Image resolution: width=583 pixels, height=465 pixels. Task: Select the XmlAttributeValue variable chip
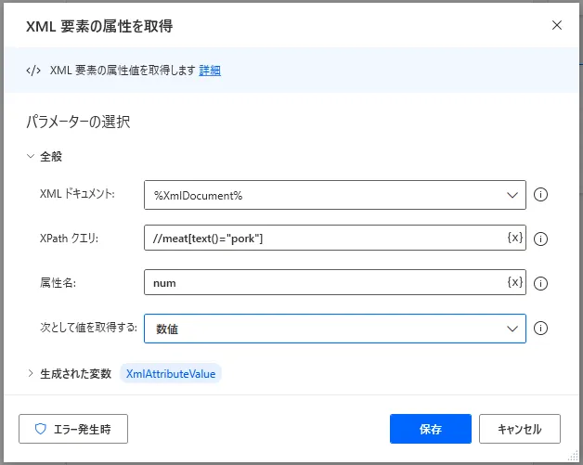click(x=171, y=373)
